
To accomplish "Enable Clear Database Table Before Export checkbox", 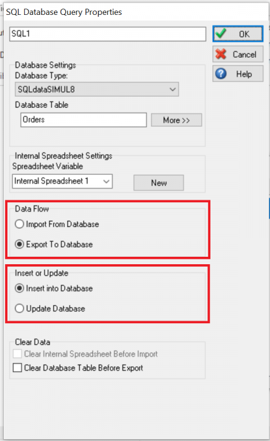I will pos(17,368).
